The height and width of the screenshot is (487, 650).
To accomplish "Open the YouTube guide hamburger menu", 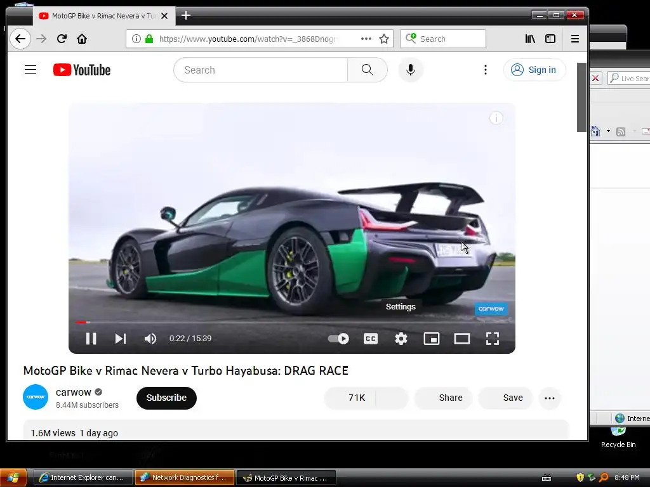I will tap(30, 70).
